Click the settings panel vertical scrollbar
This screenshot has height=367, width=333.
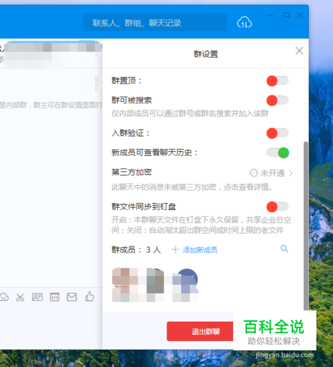306,226
